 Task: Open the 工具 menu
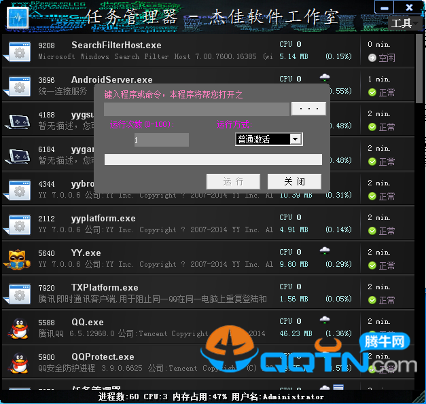pyautogui.click(x=402, y=23)
